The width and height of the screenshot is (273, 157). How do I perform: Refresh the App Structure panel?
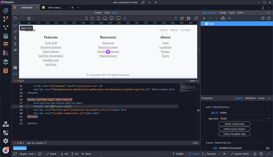coord(269,18)
